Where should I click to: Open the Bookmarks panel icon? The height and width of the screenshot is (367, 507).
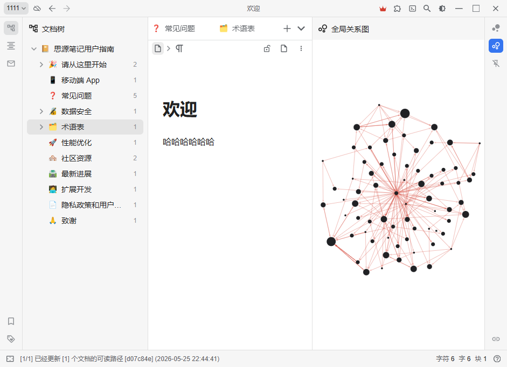pos(11,321)
